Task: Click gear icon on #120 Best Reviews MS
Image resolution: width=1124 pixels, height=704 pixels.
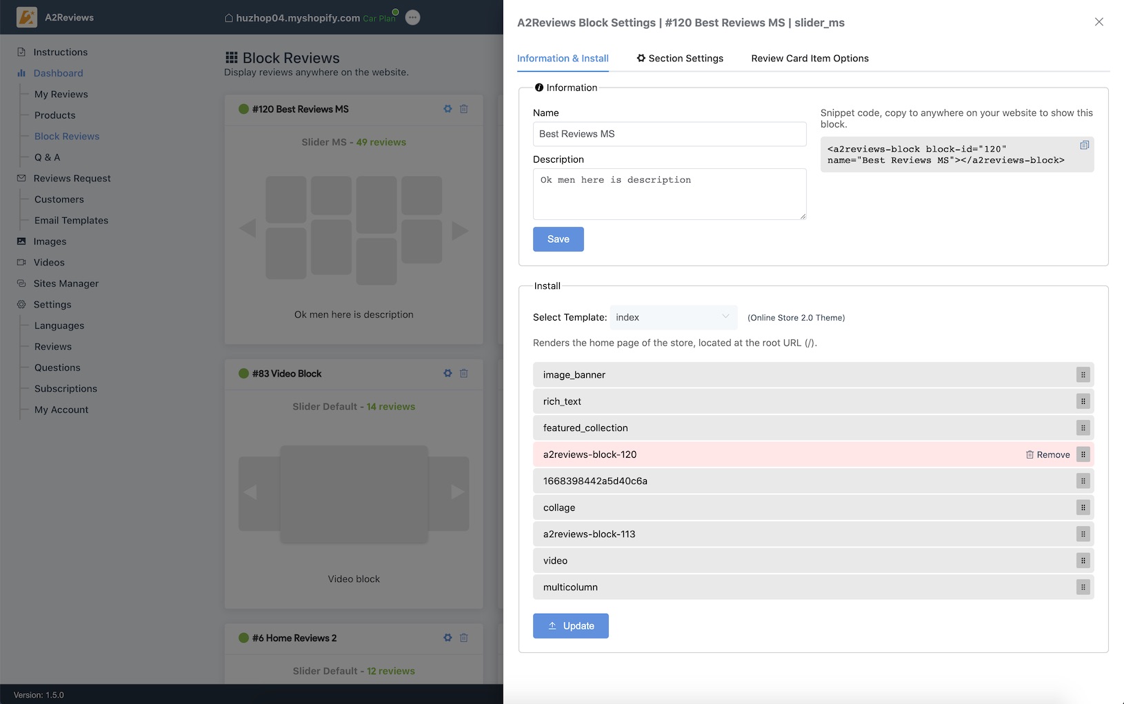Action: 448,109
